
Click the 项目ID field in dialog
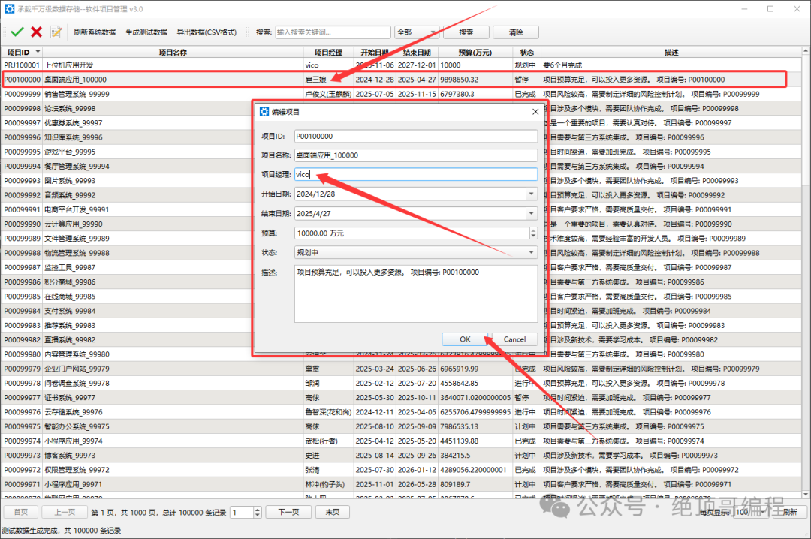[x=416, y=136]
